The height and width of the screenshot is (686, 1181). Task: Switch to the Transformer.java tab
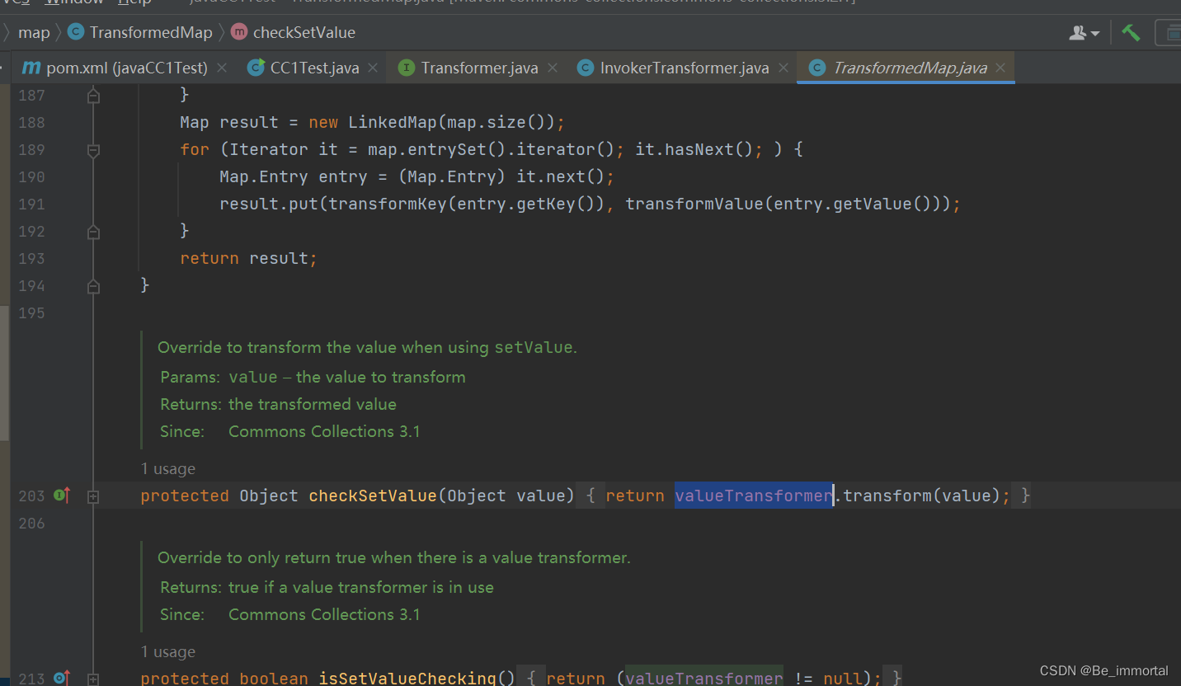(479, 68)
